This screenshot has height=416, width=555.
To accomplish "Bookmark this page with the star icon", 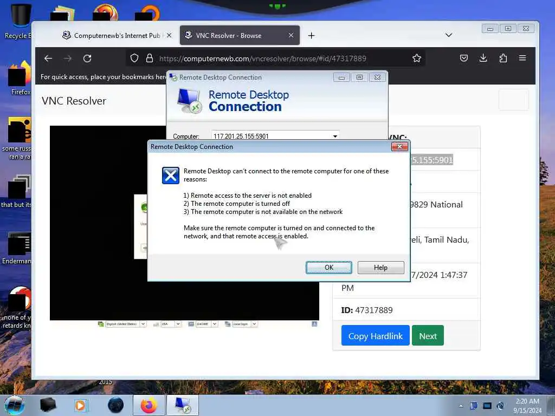I will pos(417,58).
